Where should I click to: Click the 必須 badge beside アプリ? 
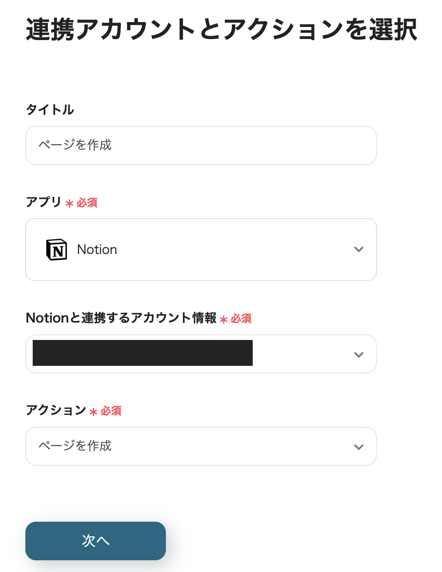pyautogui.click(x=87, y=203)
